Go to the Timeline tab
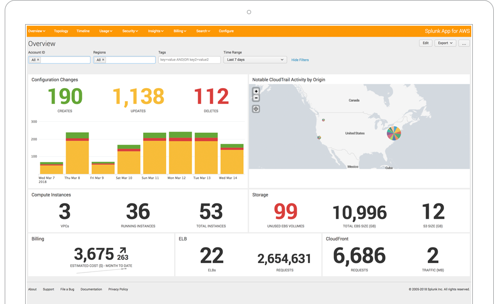This screenshot has height=304, width=498. [83, 31]
